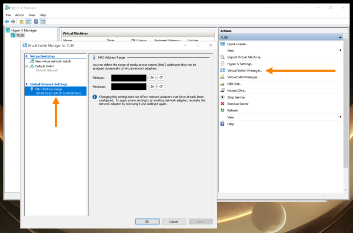Click the Show/Hide Console Tree toolbar icon

[x=28, y=22]
